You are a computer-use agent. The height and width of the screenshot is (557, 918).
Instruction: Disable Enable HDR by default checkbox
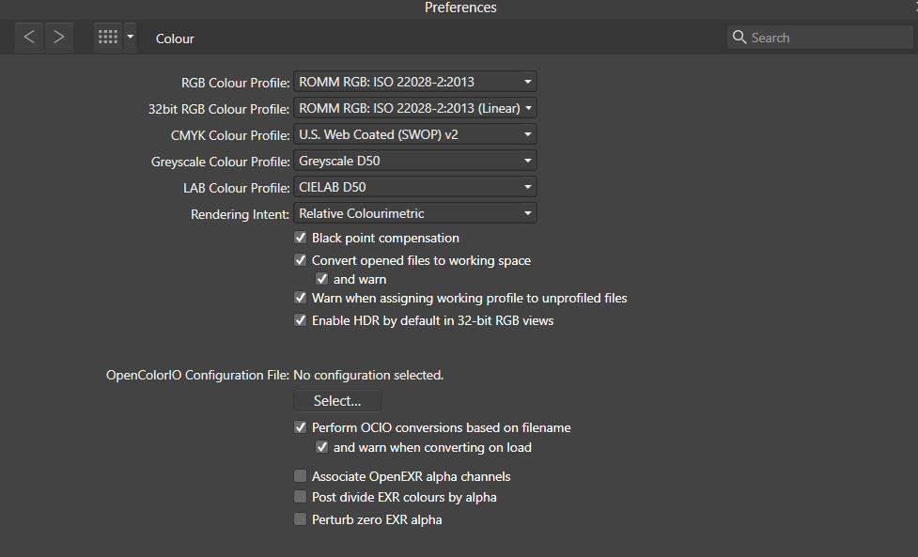pyautogui.click(x=301, y=320)
